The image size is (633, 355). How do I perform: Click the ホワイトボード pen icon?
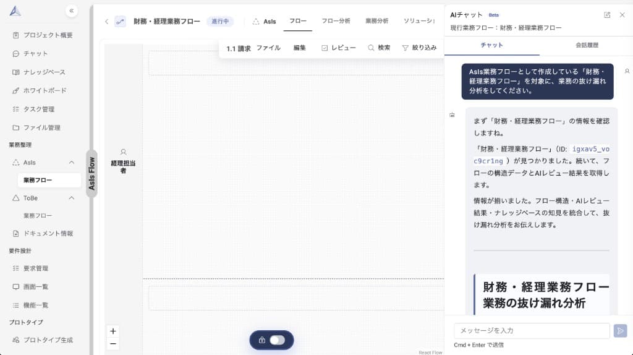click(x=15, y=90)
